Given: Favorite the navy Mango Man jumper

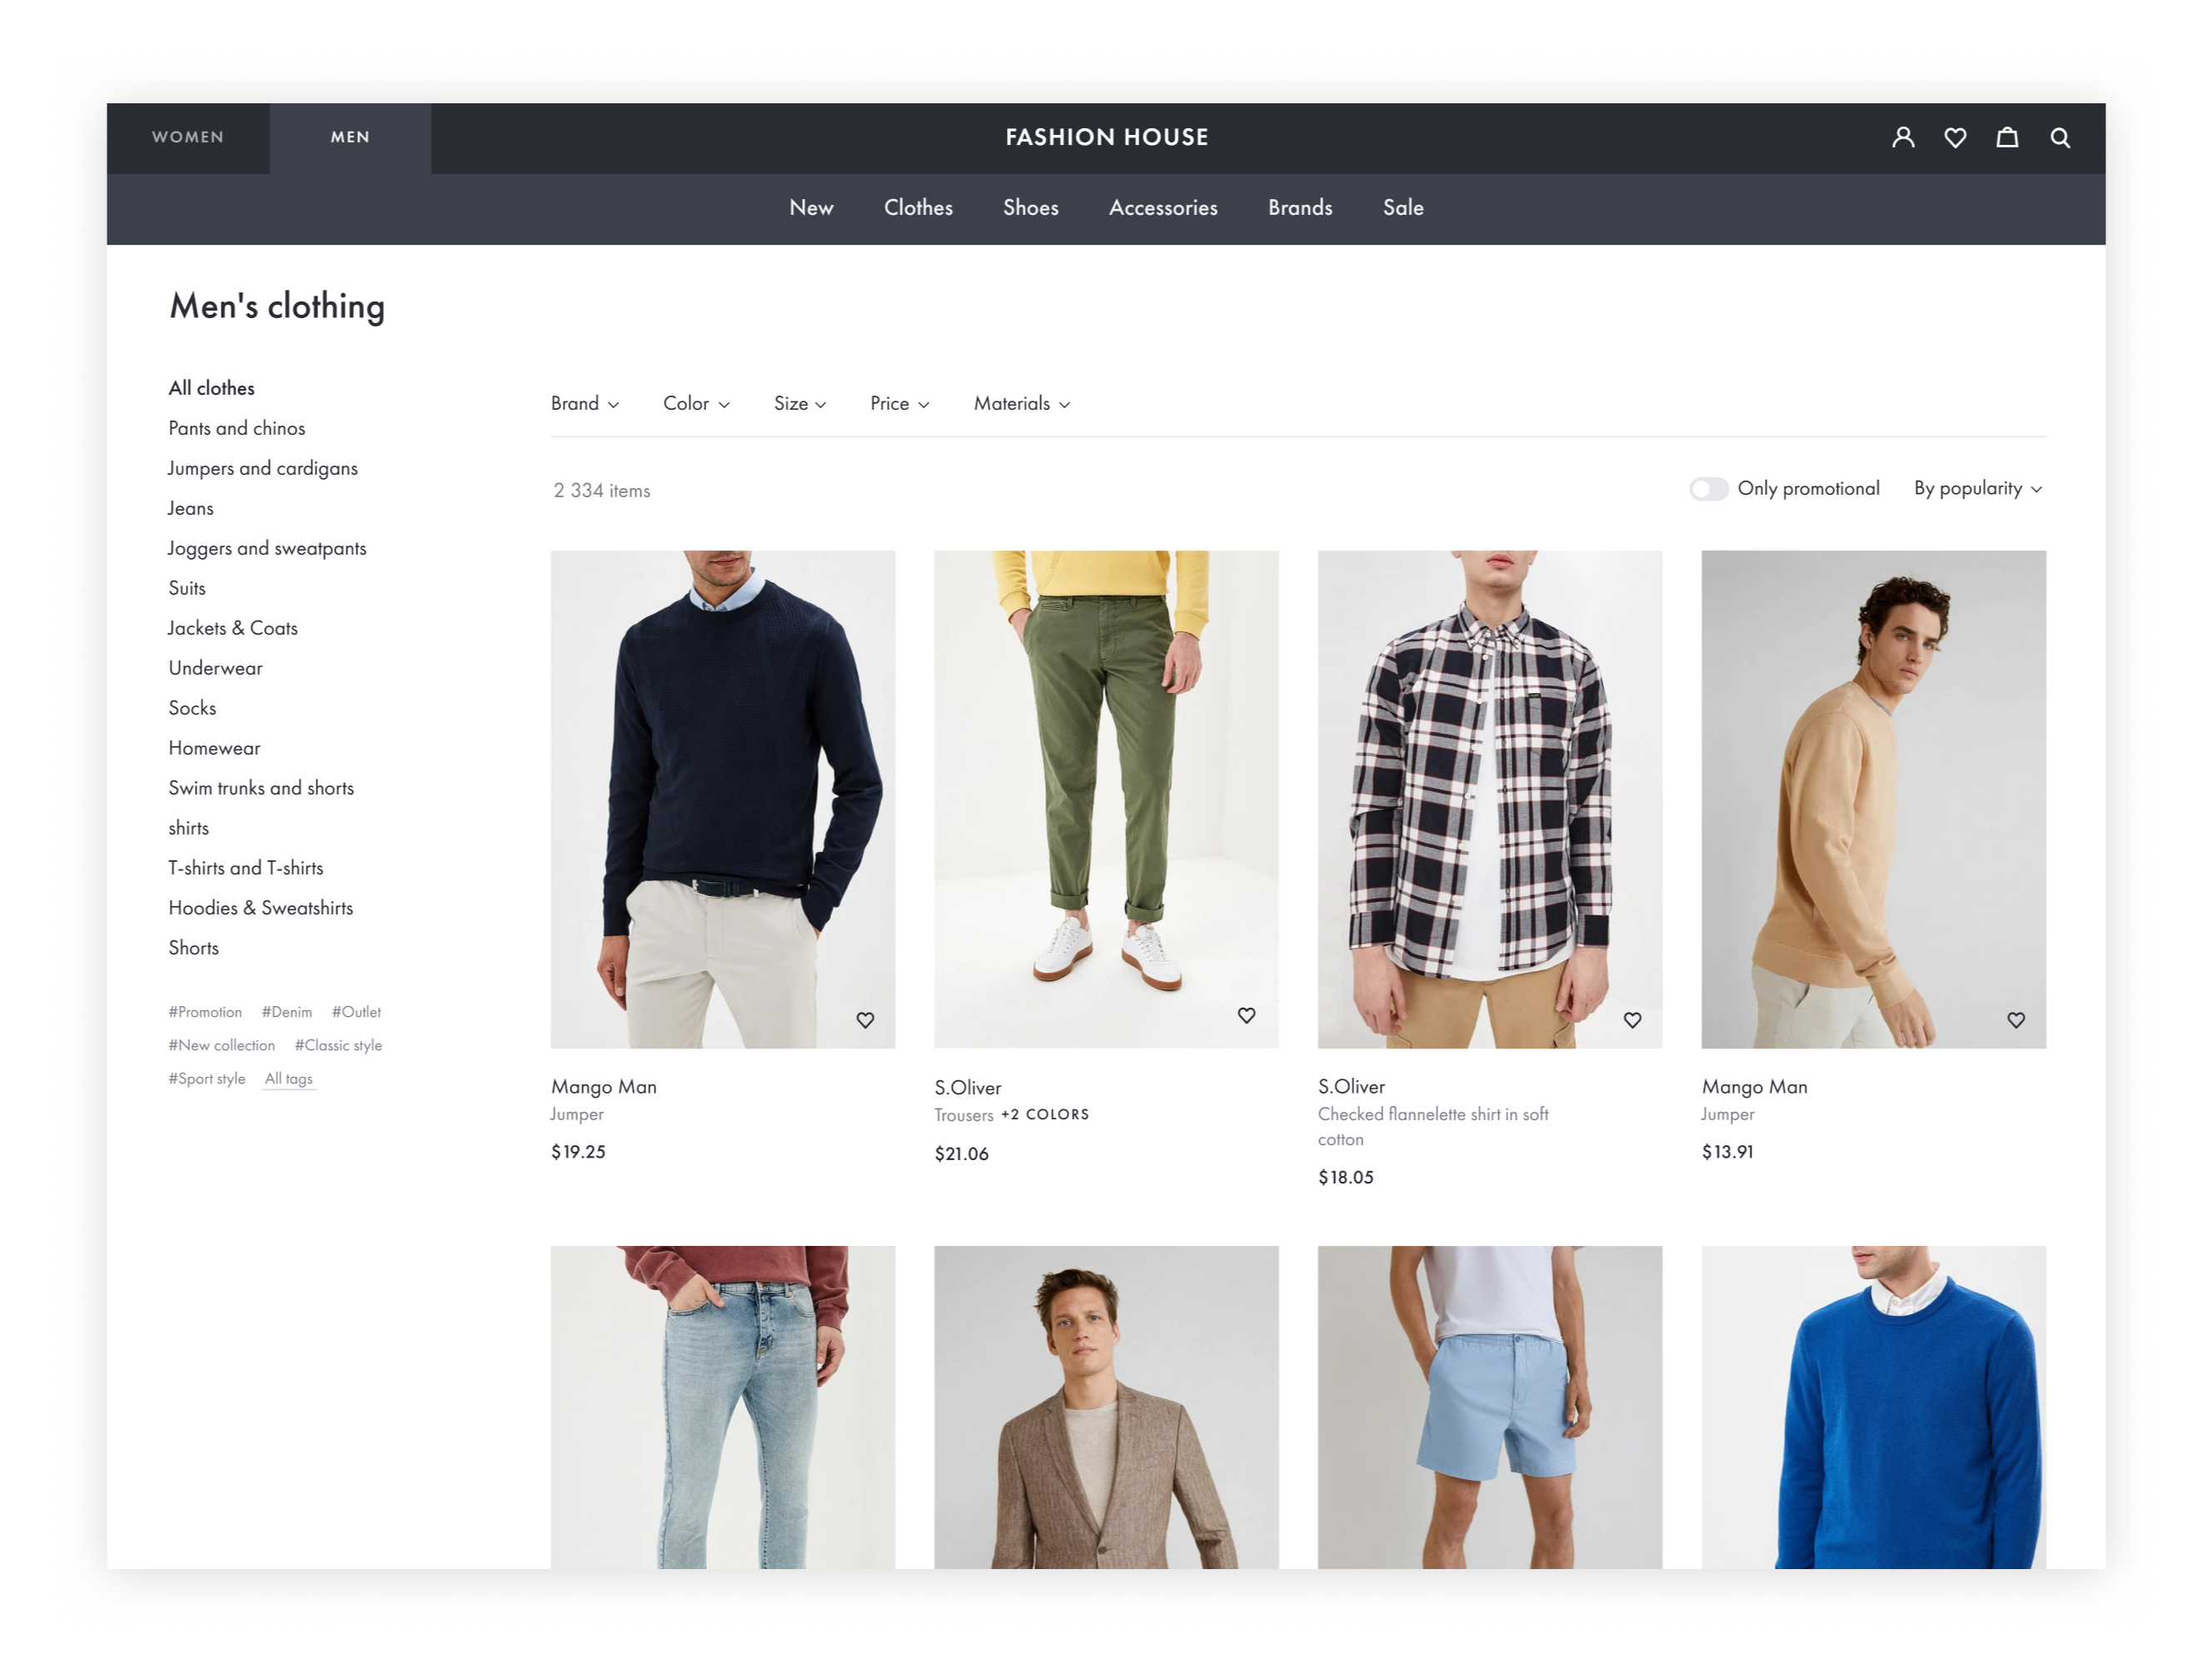Looking at the screenshot, I should 865,1020.
